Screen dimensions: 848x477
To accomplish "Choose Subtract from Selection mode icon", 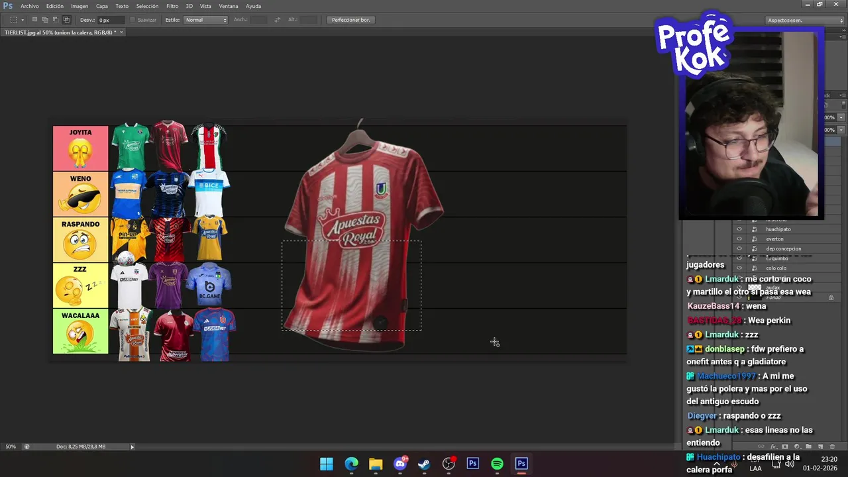I will (56, 20).
